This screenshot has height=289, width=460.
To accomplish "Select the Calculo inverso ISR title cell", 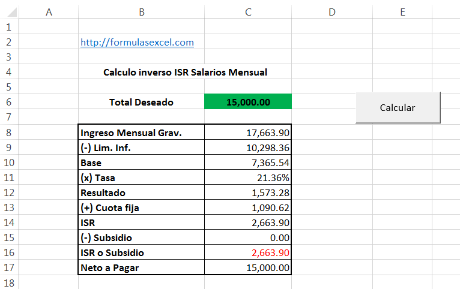I will click(x=185, y=72).
